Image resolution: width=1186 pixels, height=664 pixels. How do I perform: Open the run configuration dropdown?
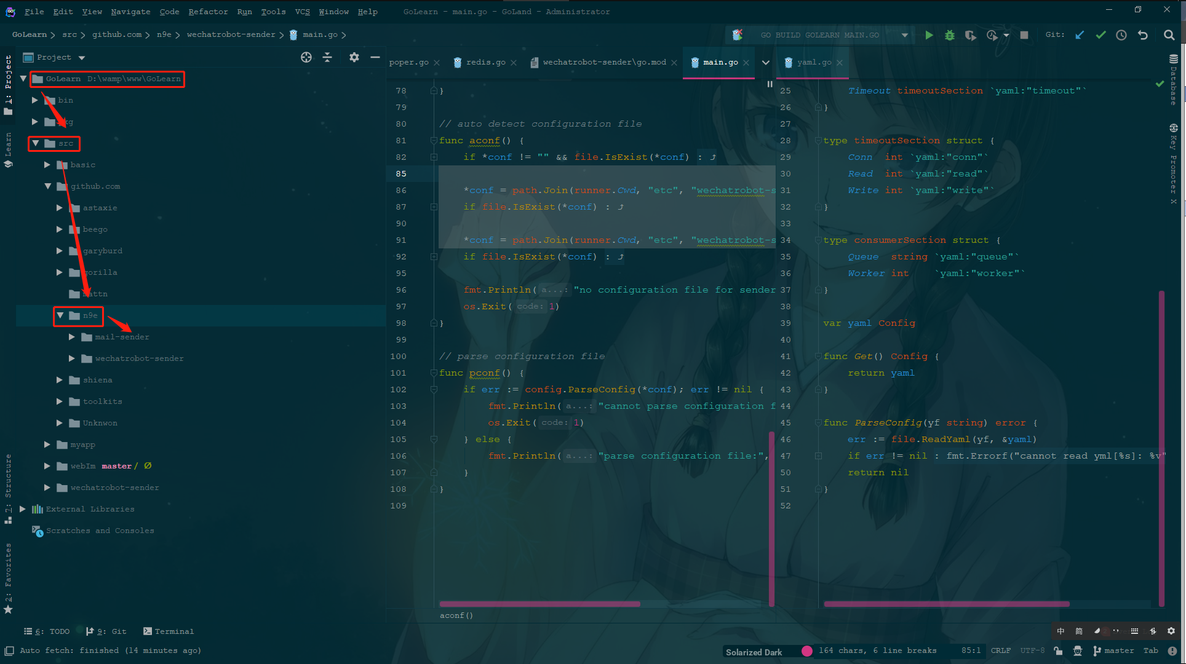904,35
